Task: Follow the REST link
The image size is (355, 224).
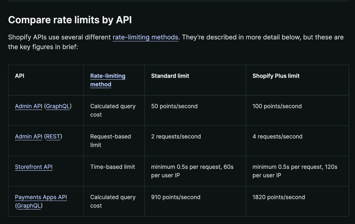Action: pos(53,136)
